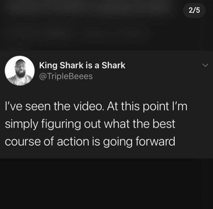Open the tweet options chevron menu
This screenshot has width=213, height=209.
[x=205, y=65]
